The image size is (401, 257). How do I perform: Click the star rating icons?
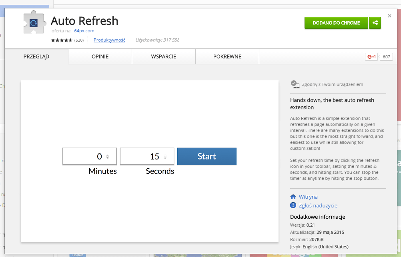tap(62, 40)
